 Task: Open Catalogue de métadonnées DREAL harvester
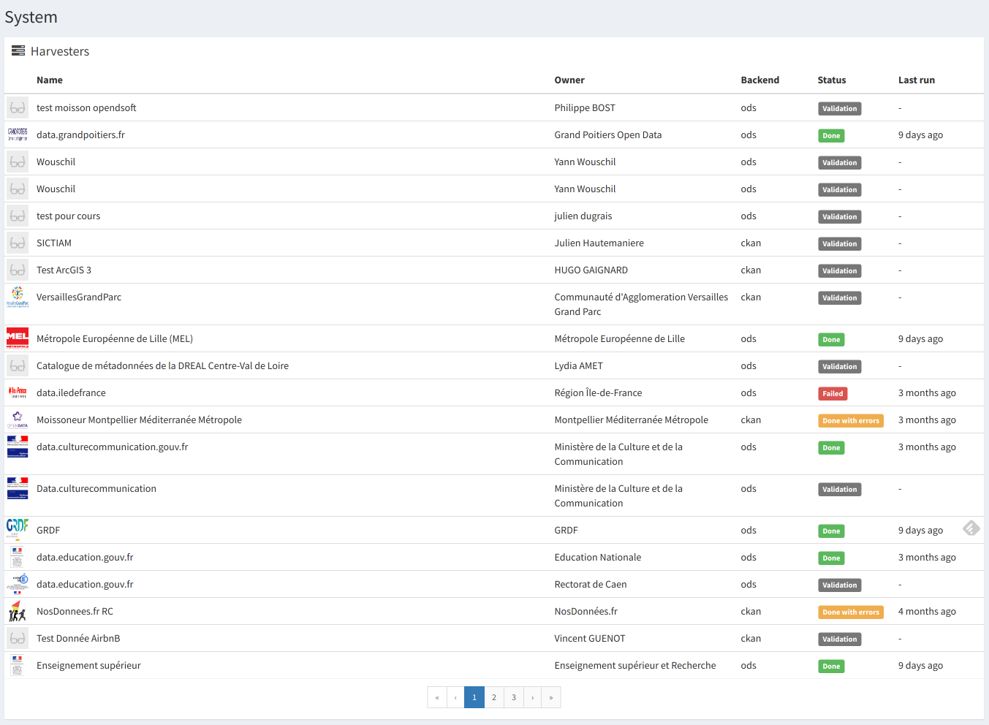[x=162, y=365]
